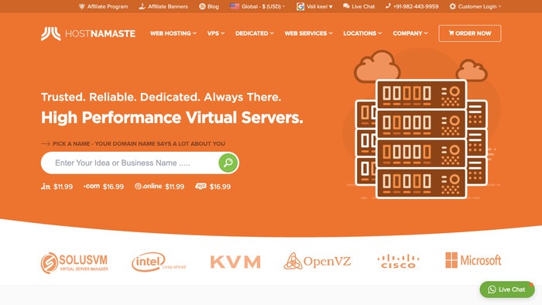Select the .xyz $16.99 price
The width and height of the screenshot is (542, 305).
coord(220,187)
